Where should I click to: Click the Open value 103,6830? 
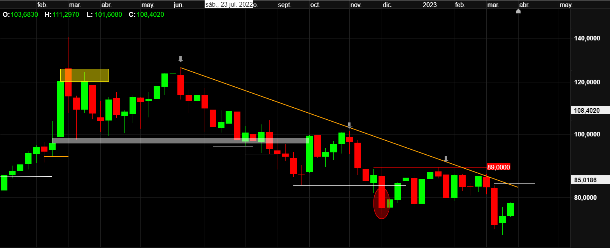coord(25,14)
